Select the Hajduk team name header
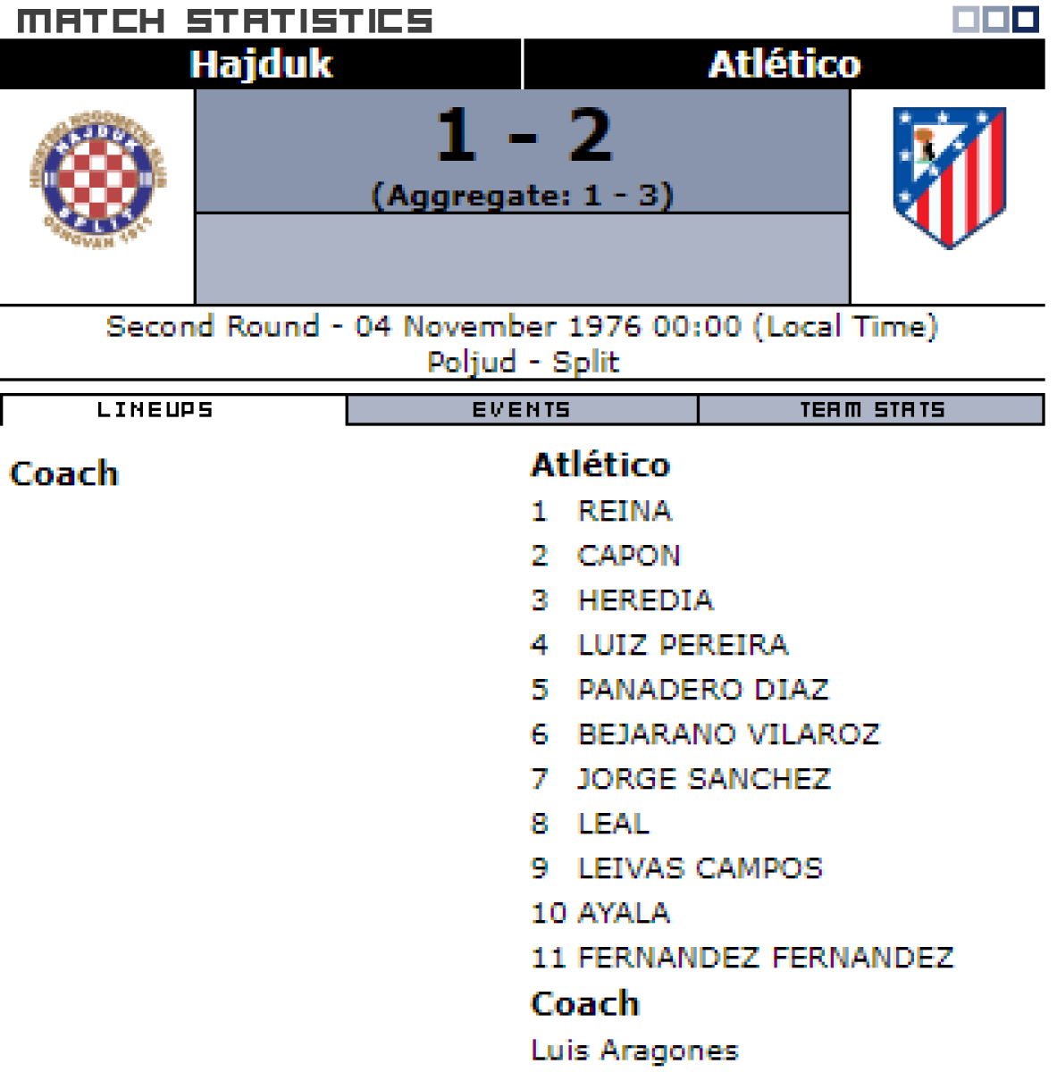The image size is (1057, 1072). (261, 64)
